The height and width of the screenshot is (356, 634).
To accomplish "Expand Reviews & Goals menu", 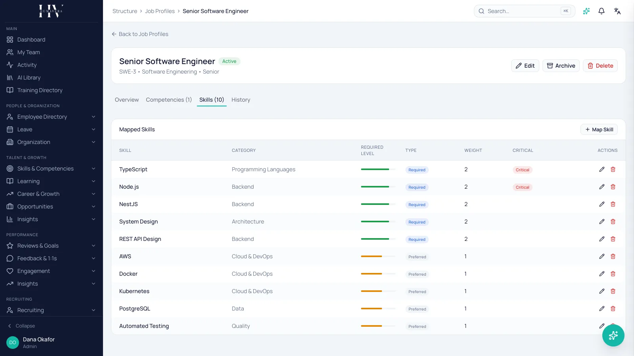I will [x=51, y=246].
